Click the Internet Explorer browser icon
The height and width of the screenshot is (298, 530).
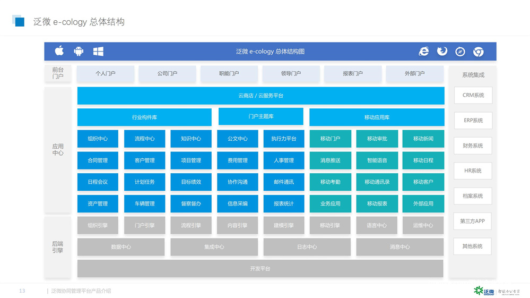(x=424, y=52)
